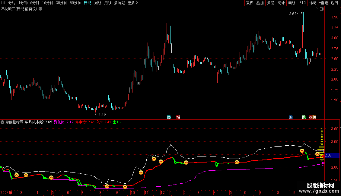
Task: Click the 增 event marker icon
Action: click(178, 117)
